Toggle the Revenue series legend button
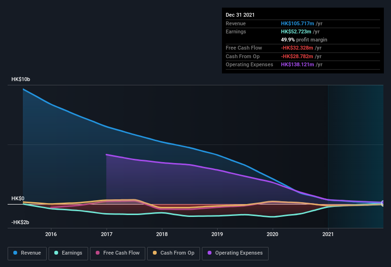The height and width of the screenshot is (267, 391). [x=27, y=253]
